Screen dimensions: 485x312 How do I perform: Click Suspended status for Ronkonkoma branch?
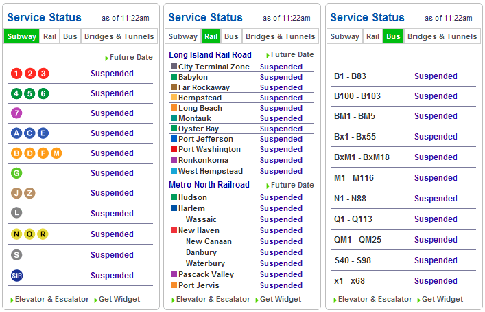[x=281, y=160]
